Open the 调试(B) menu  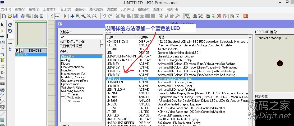pyautogui.click(x=111, y=9)
